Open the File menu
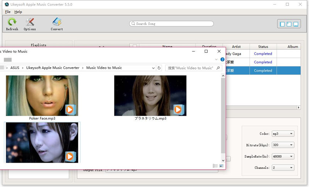This screenshot has width=309, height=187. point(8,12)
